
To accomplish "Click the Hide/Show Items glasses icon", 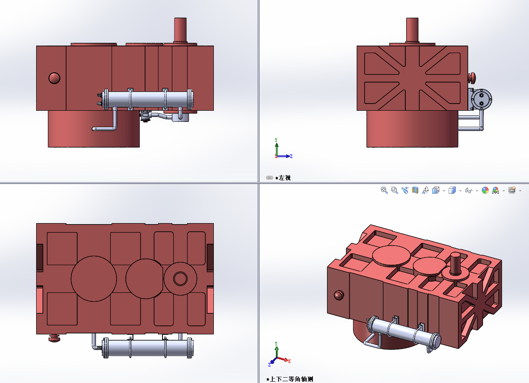I will click(468, 191).
